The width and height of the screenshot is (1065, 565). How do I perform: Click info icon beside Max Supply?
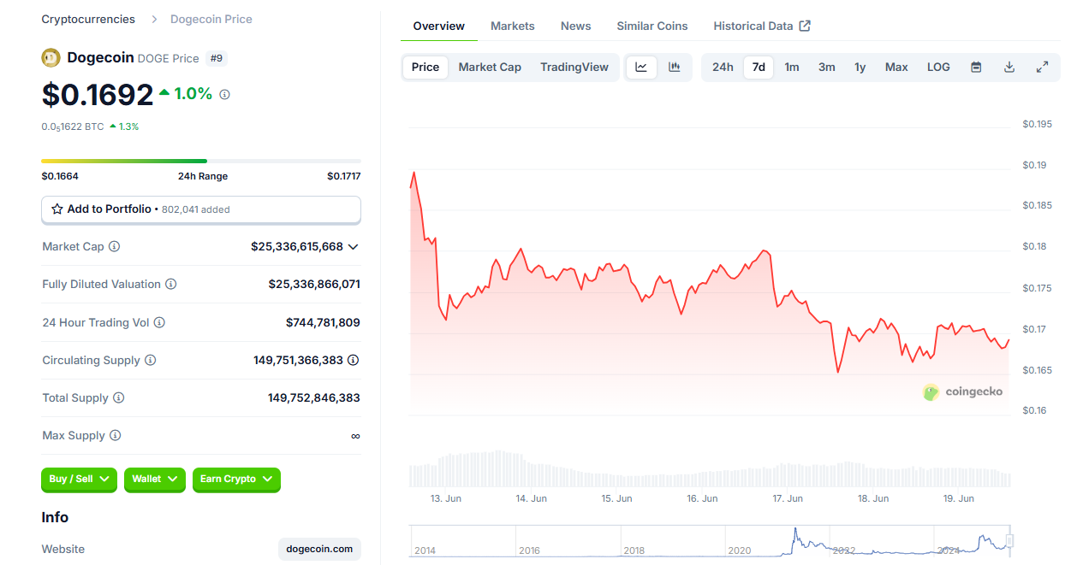[116, 435]
